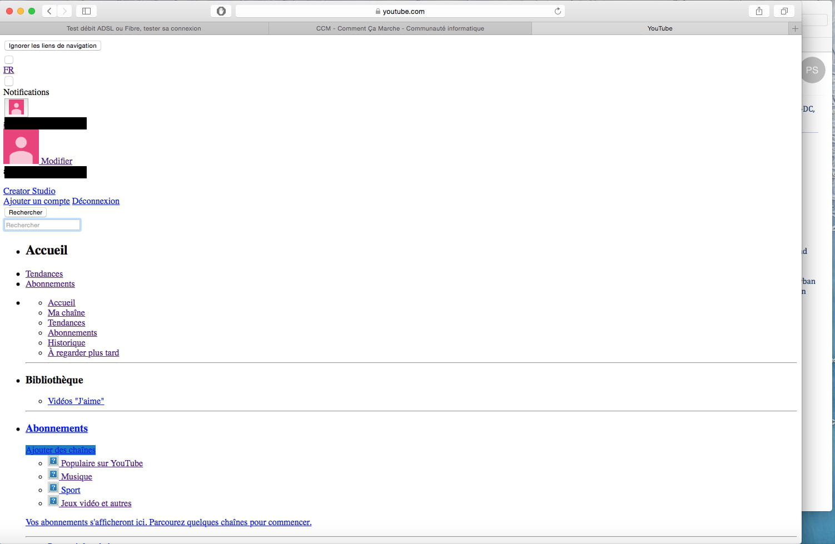835x544 pixels.
Task: Click the small pink account avatar button
Action: pos(16,107)
